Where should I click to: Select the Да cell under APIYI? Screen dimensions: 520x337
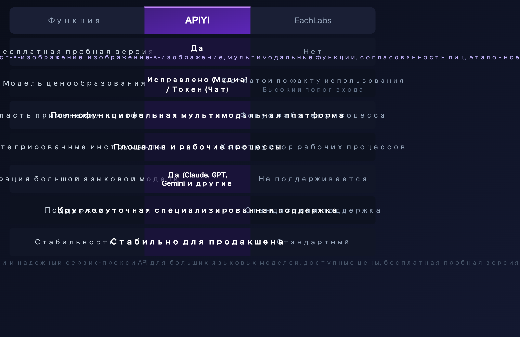pos(197,48)
